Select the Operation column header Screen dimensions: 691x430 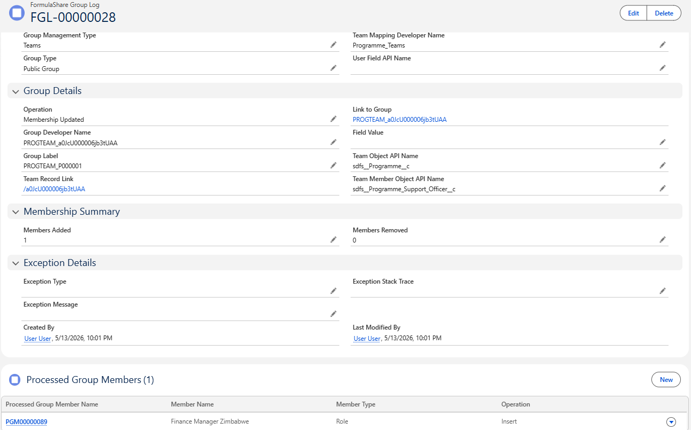pos(515,404)
